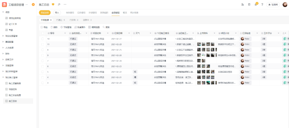Check the row checkbox for 编号 3
The width and height of the screenshot is (289, 128).
pos(43,83)
